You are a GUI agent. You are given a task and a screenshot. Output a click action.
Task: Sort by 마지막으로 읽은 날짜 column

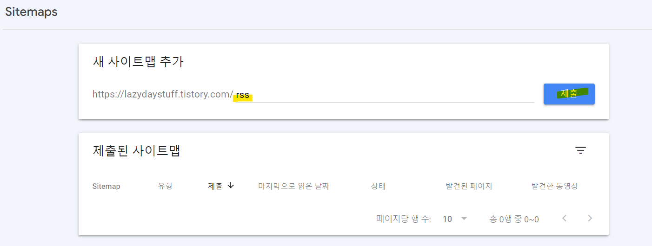pos(294,186)
